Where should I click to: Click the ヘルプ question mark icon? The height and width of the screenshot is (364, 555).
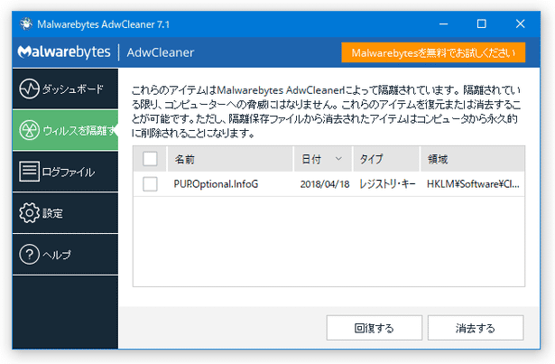click(29, 255)
